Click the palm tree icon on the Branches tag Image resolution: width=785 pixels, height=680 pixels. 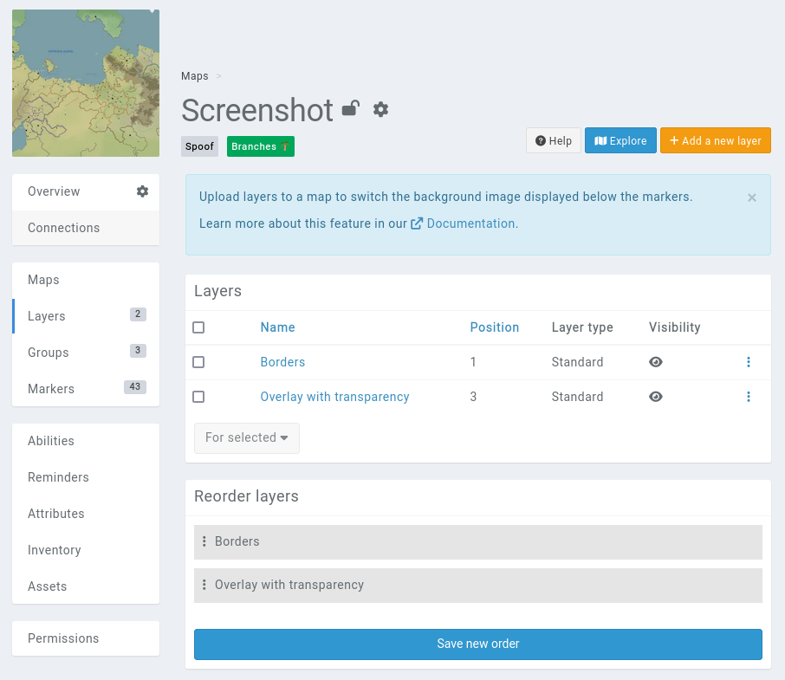[x=286, y=146]
